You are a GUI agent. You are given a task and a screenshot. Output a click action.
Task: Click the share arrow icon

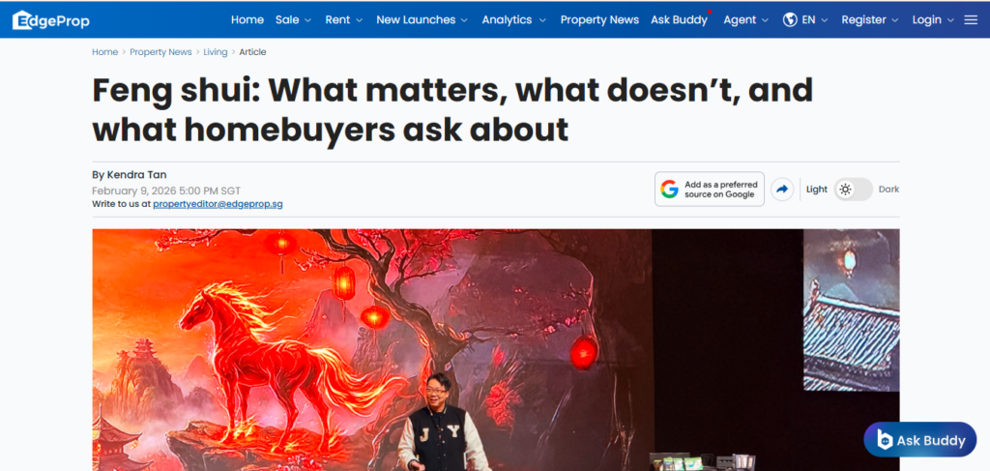782,190
